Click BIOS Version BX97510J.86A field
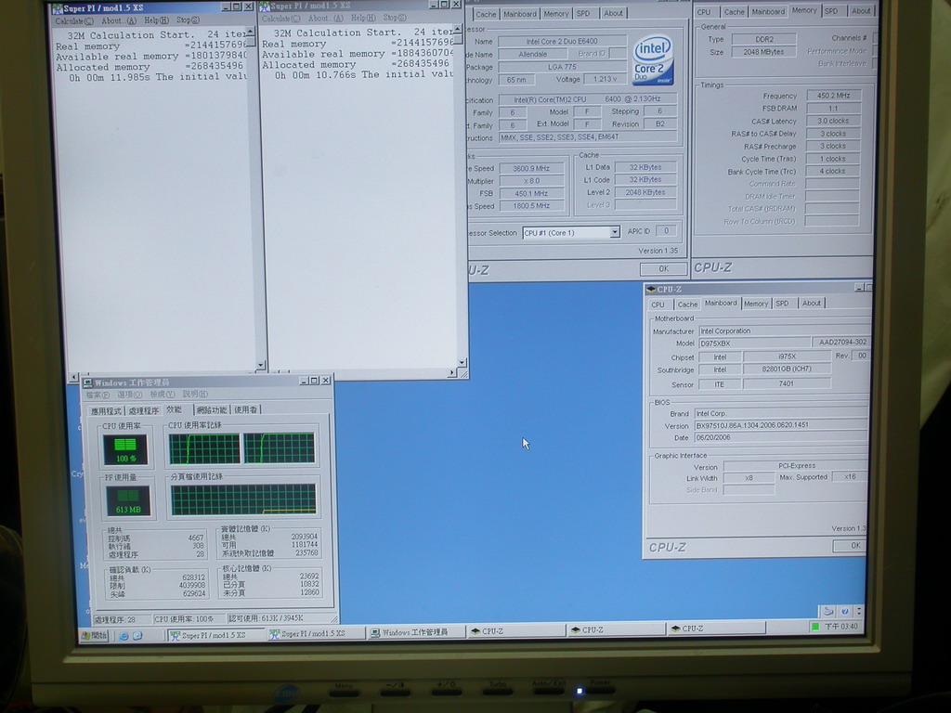The image size is (951, 713). pyautogui.click(x=781, y=425)
